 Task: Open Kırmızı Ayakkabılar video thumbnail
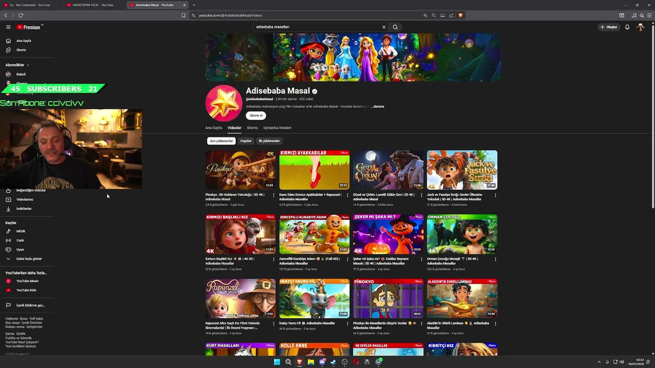point(314,170)
